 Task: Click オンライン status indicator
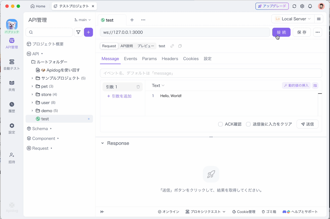pyautogui.click(x=168, y=212)
